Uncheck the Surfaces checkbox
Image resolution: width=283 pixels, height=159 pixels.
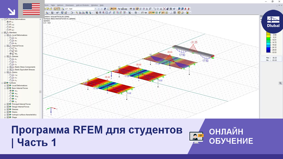(x=5, y=83)
